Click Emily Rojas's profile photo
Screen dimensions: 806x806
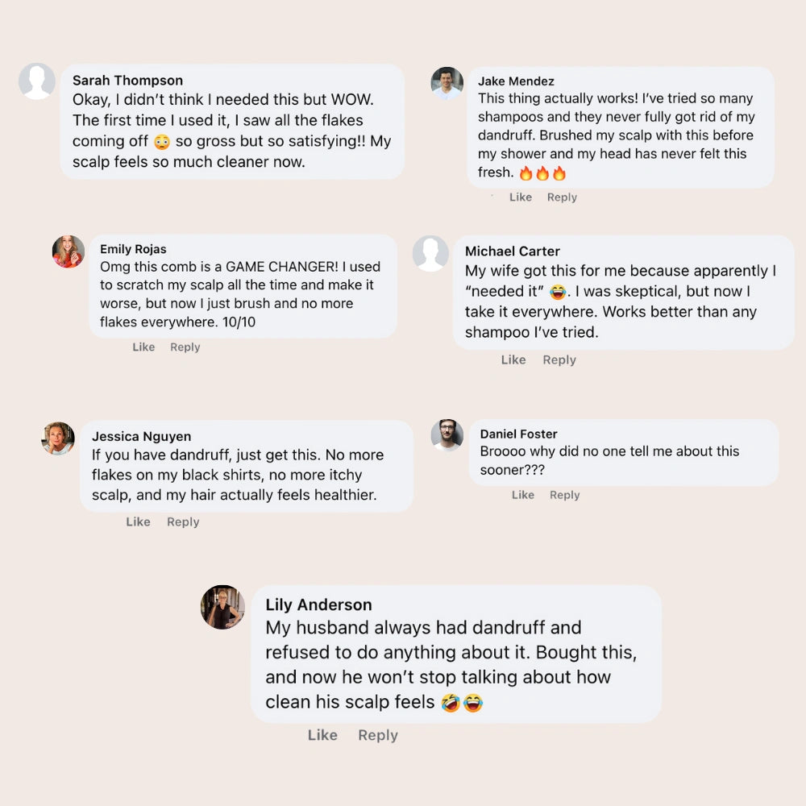point(69,251)
